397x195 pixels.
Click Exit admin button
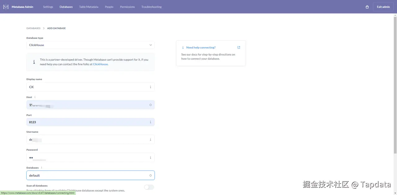383,7
